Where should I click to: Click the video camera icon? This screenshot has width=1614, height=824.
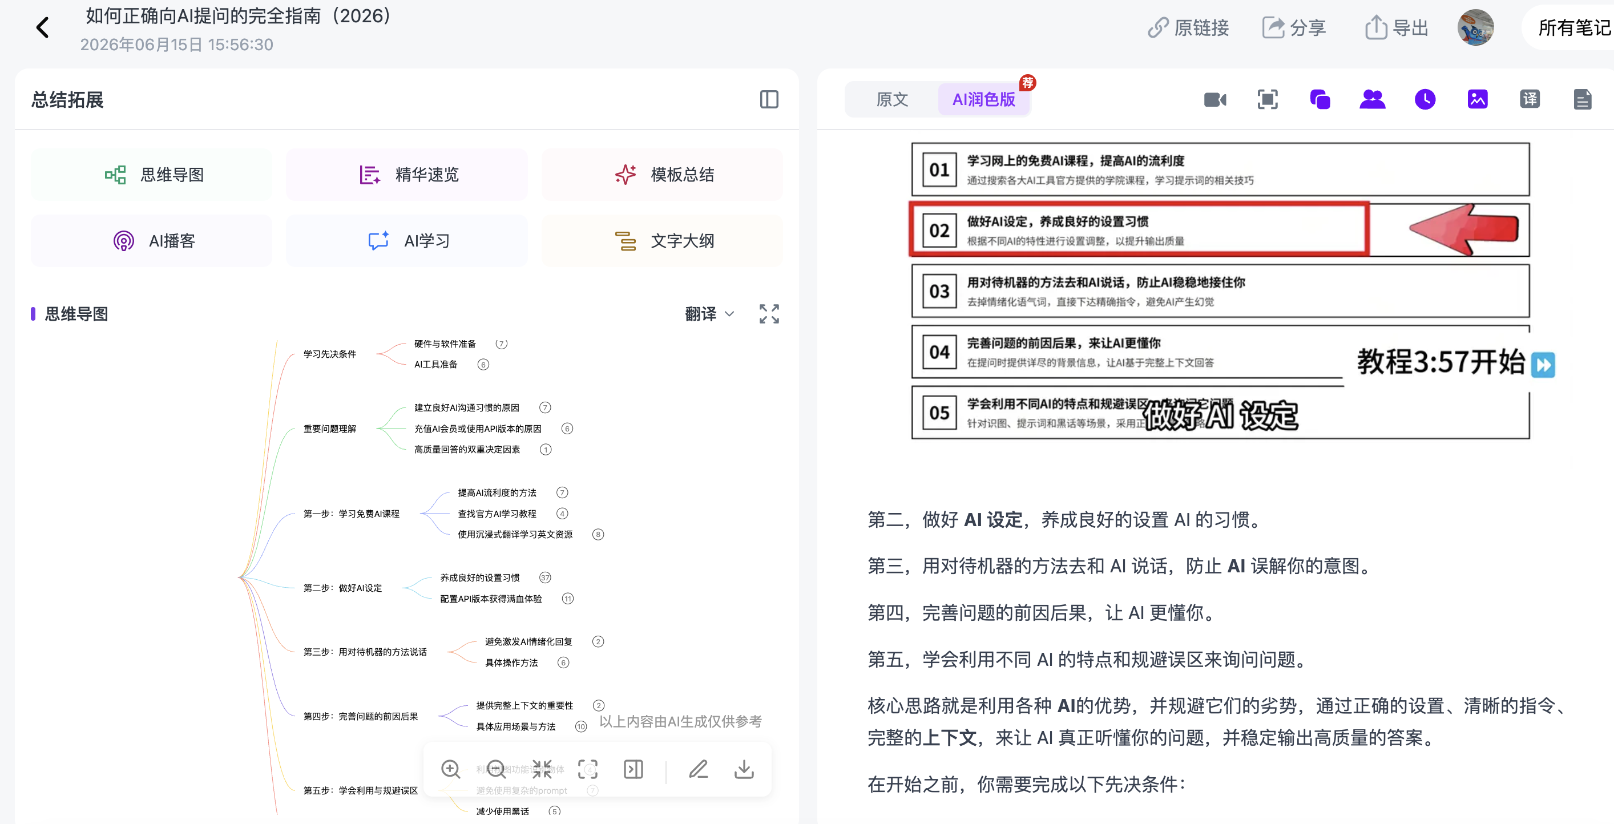pos(1215,100)
